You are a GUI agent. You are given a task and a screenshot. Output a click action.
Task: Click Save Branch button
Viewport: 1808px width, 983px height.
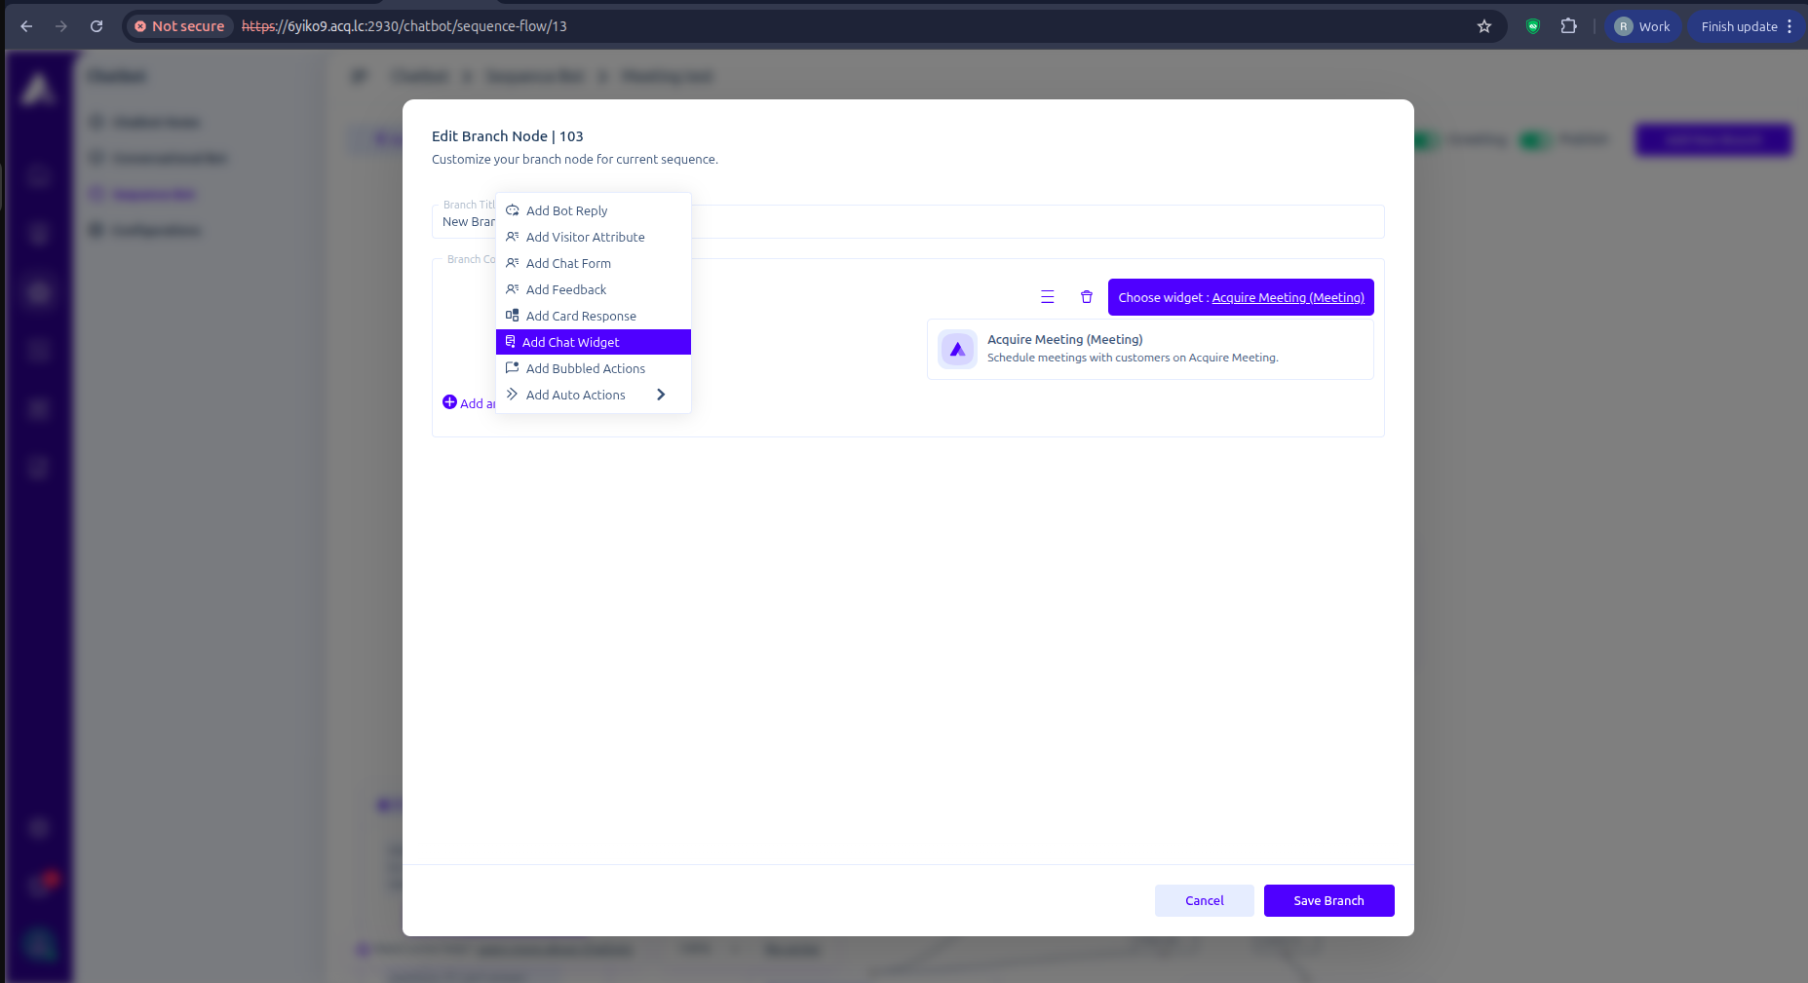click(x=1328, y=900)
